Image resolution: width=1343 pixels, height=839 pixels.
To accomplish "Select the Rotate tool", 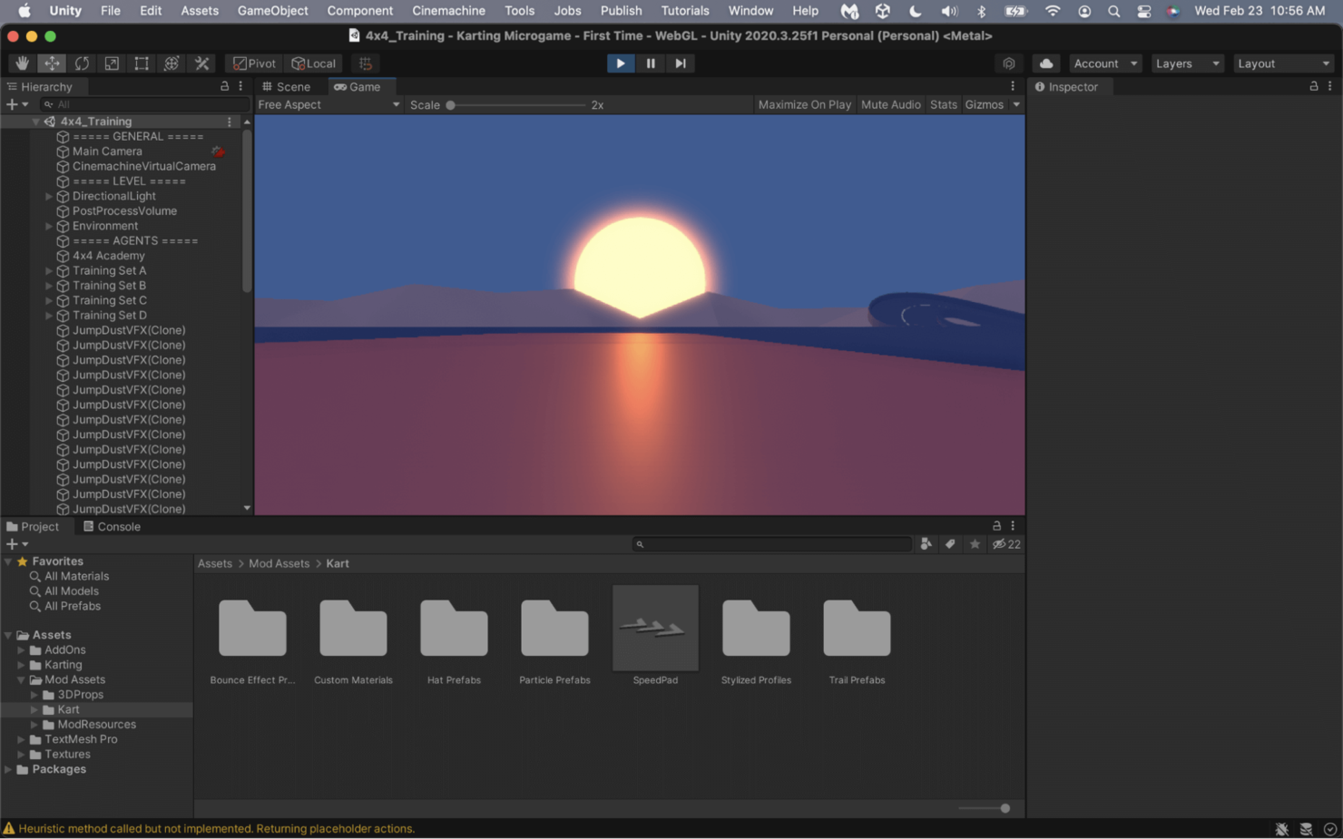I will click(82, 63).
